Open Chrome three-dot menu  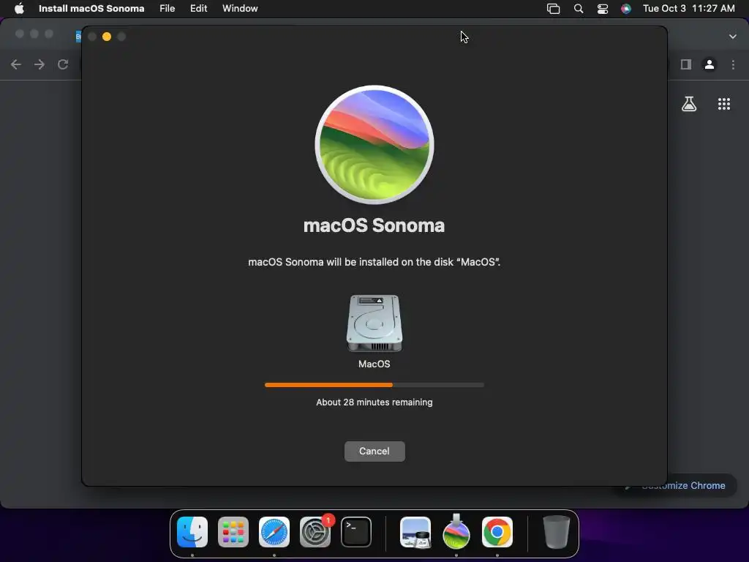733,64
